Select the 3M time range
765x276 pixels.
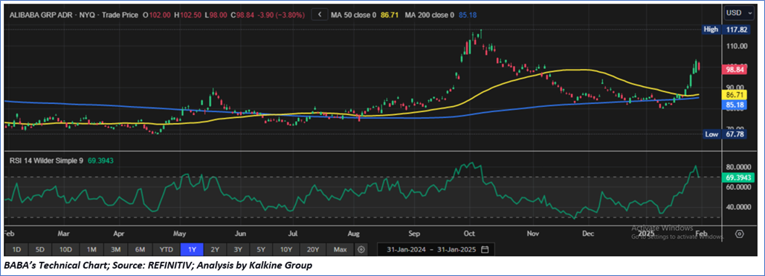pos(116,249)
